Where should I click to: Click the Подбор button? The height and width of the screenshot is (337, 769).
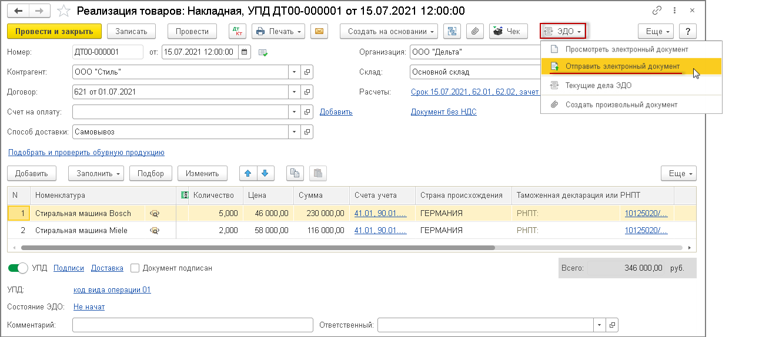point(151,173)
